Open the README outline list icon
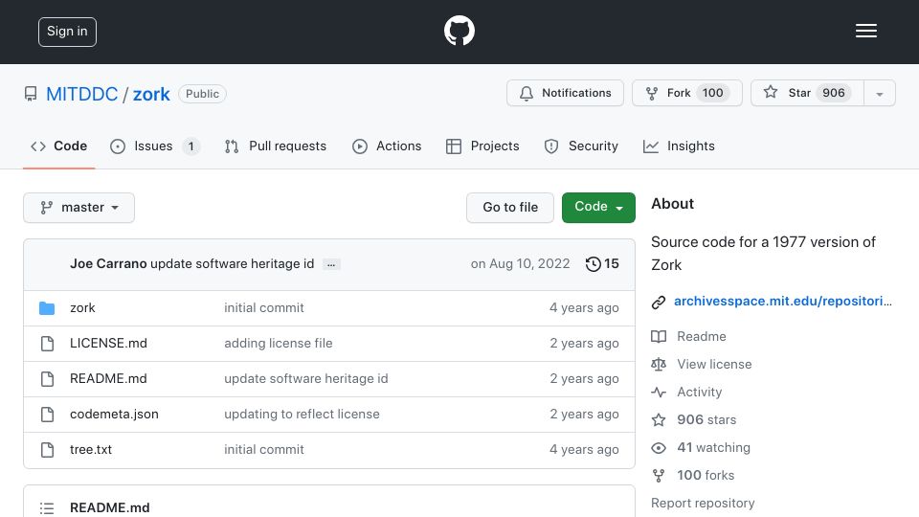The width and height of the screenshot is (919, 517). click(47, 508)
